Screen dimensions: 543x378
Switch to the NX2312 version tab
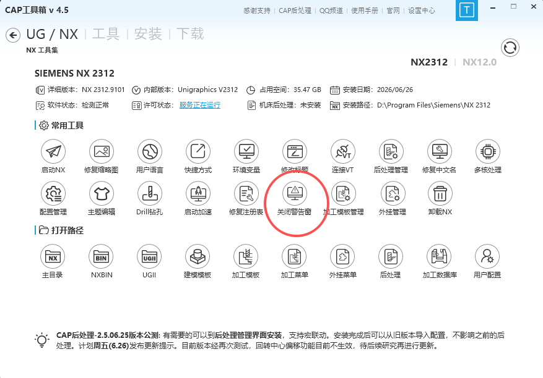tap(429, 62)
